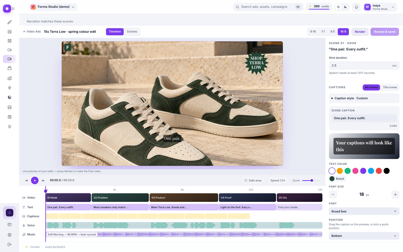
Task: Skip forward to next scene
Action: click(x=43, y=180)
